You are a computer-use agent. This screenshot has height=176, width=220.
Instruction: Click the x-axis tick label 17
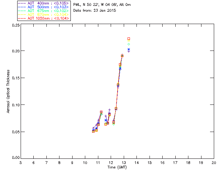pyautogui.click(x=175, y=163)
